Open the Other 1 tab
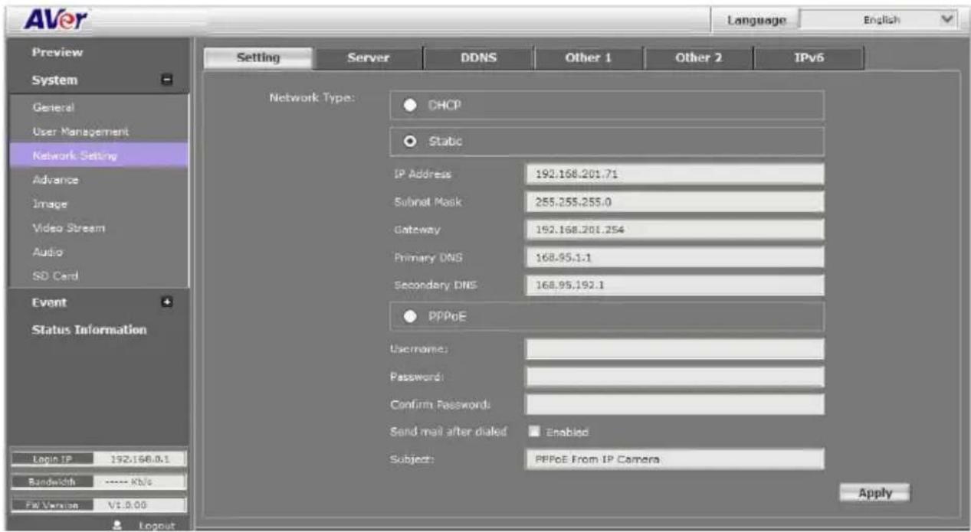This screenshot has width=971, height=532. coord(589,58)
